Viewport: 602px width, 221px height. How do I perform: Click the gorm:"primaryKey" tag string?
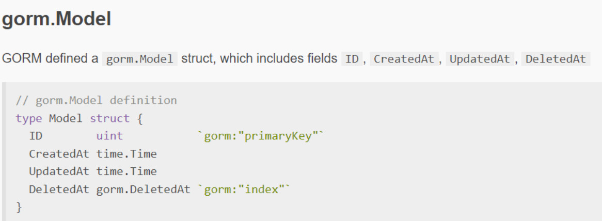point(261,136)
